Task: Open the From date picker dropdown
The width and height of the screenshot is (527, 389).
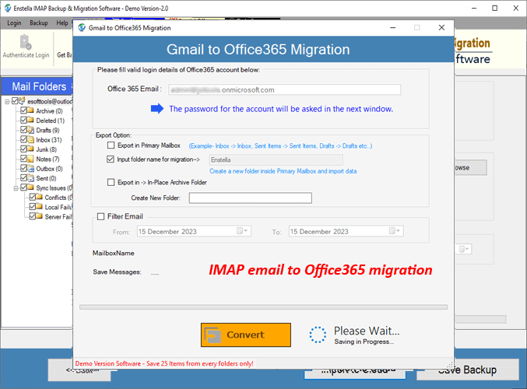Action: click(x=243, y=231)
